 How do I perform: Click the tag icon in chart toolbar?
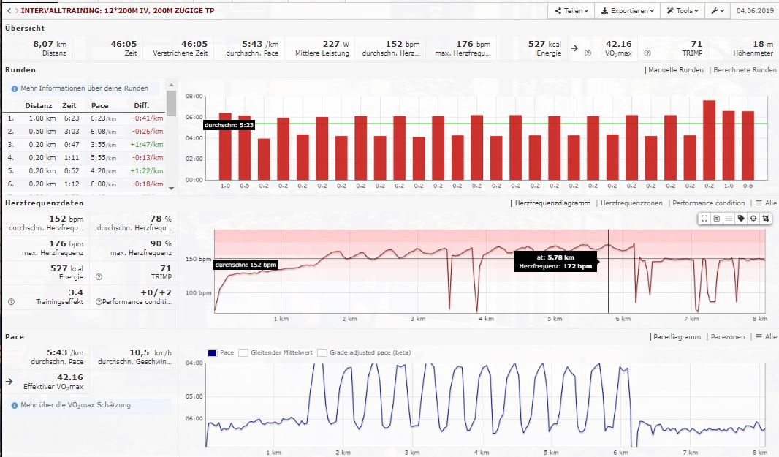tap(741, 218)
